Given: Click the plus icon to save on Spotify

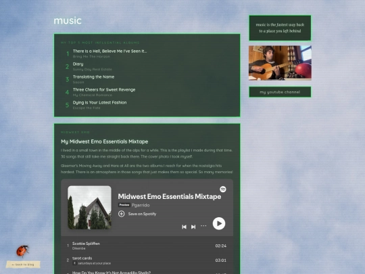Looking at the screenshot, I should pos(121,214).
